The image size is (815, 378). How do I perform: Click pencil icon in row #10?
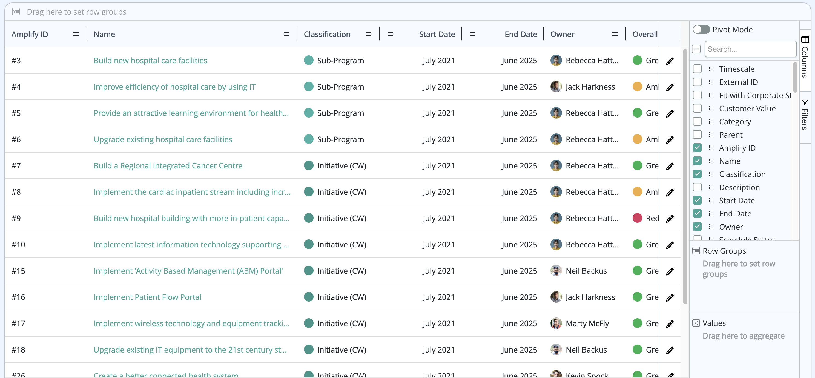point(670,245)
